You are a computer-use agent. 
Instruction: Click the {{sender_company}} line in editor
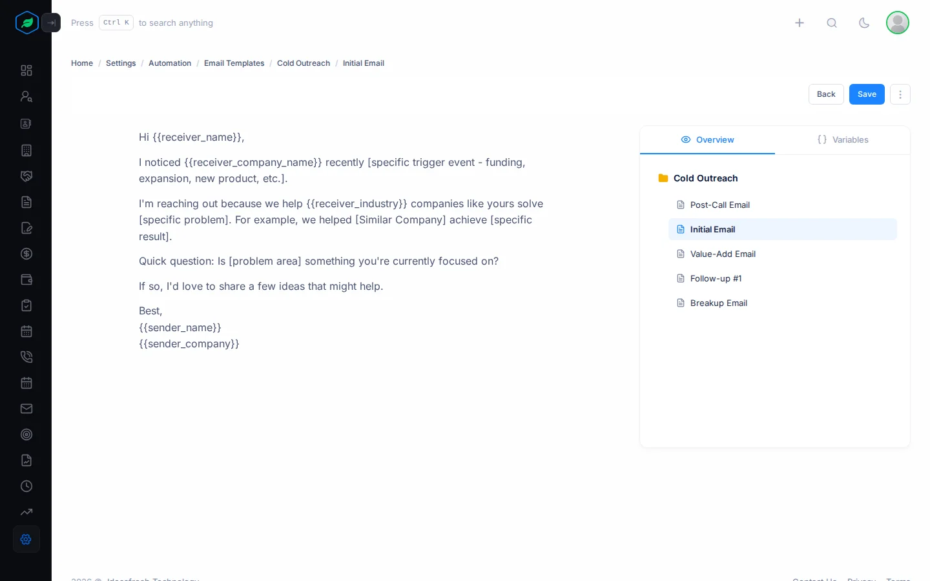[189, 344]
